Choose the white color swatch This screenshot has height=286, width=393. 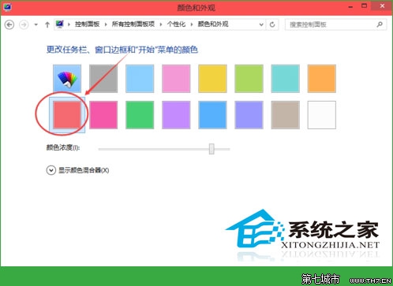tap(321, 115)
